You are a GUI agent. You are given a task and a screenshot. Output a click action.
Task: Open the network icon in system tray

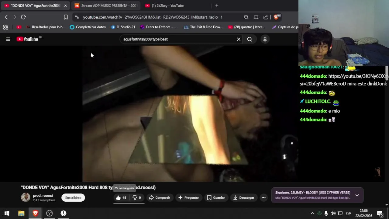point(340,213)
